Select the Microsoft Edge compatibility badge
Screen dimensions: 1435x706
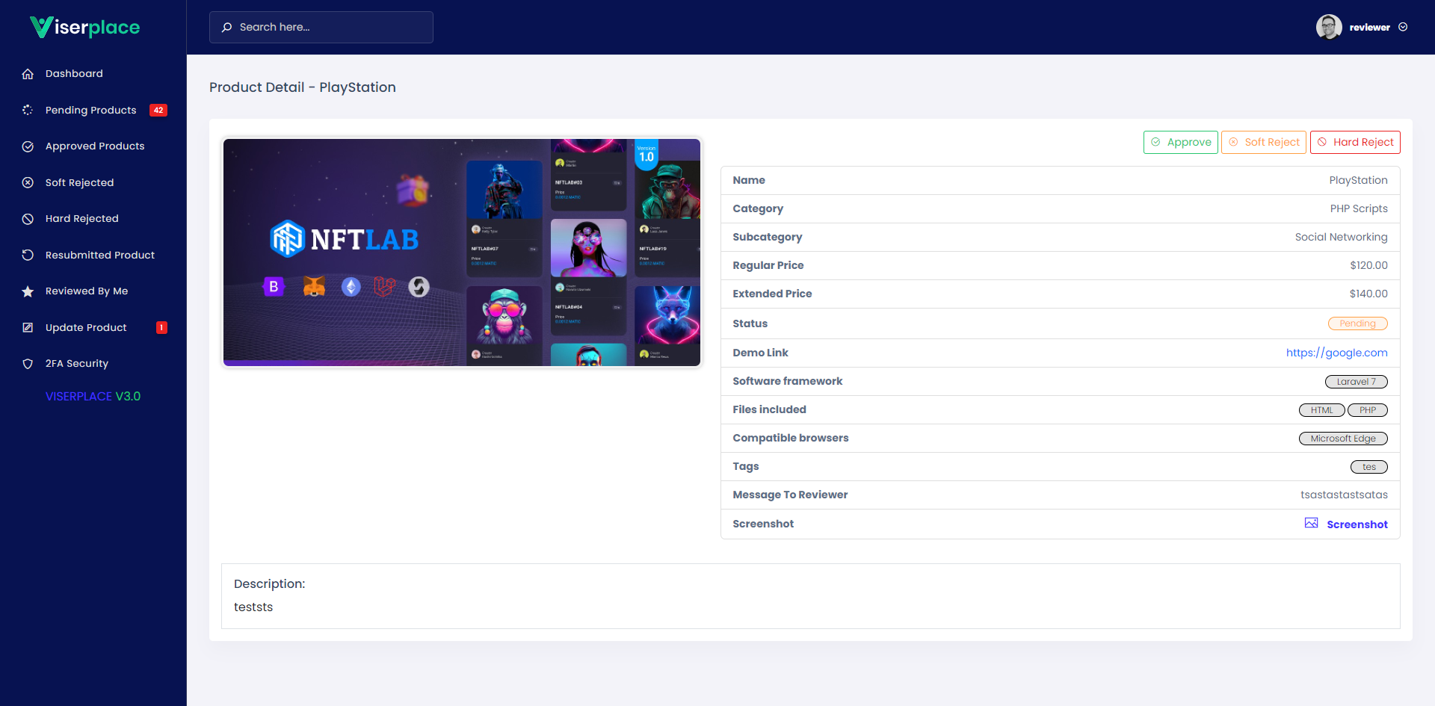tap(1343, 439)
